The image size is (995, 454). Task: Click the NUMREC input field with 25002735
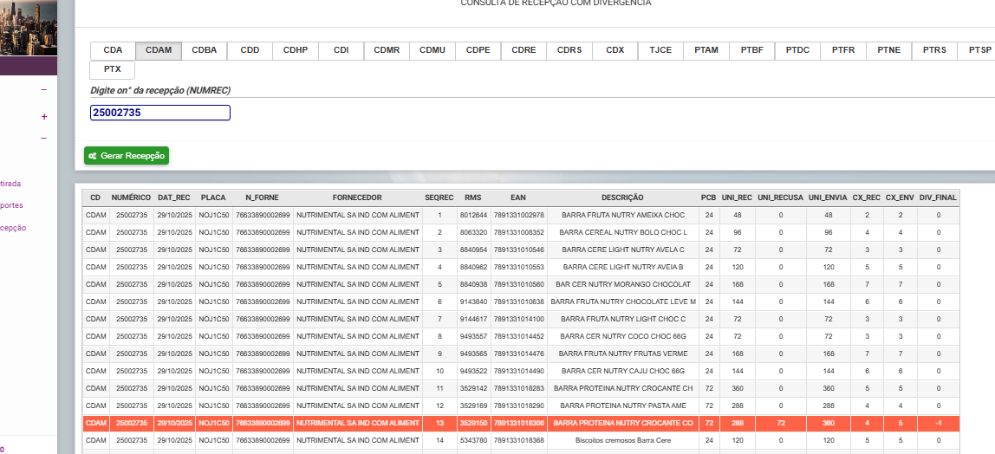tap(160, 113)
